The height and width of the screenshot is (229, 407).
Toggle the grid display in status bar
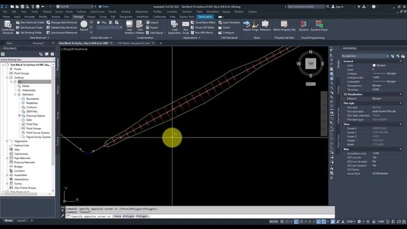coord(282,221)
